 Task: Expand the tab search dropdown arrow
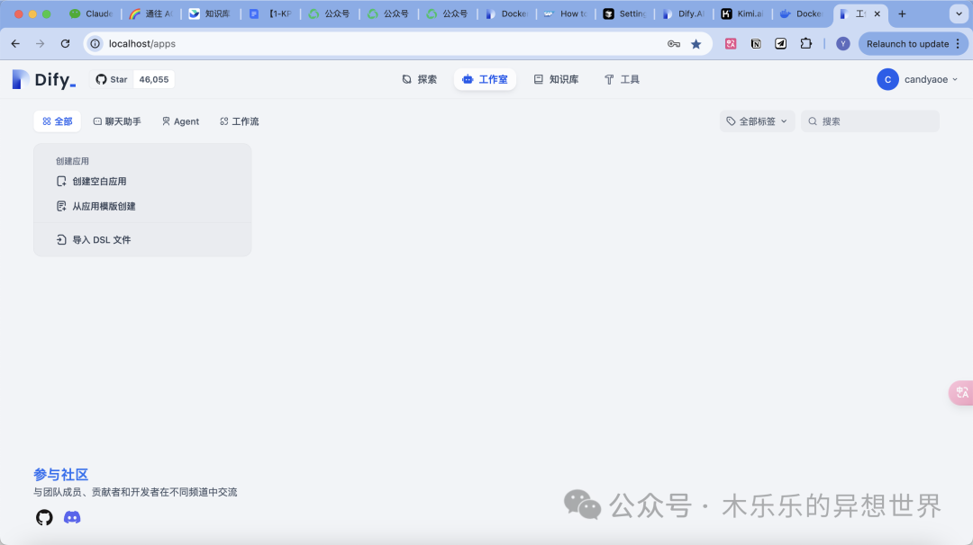pyautogui.click(x=959, y=13)
